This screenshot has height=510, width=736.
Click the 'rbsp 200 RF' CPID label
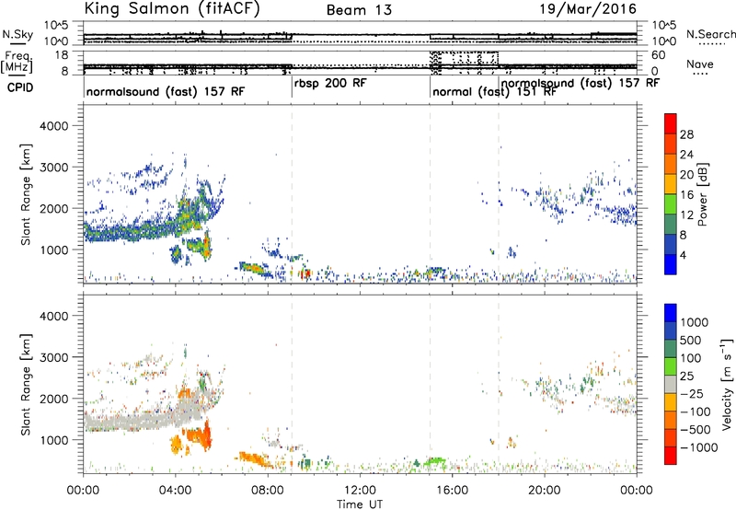[330, 83]
